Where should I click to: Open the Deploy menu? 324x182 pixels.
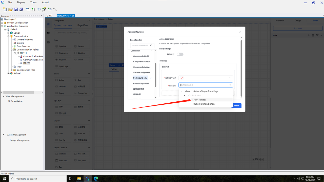[x=21, y=2]
